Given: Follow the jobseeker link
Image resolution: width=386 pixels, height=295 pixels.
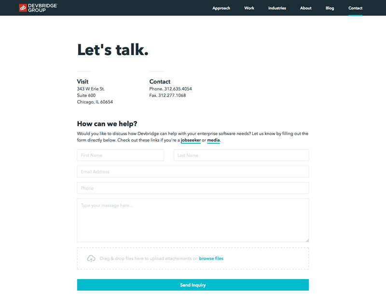Looking at the screenshot, I should pos(191,140).
